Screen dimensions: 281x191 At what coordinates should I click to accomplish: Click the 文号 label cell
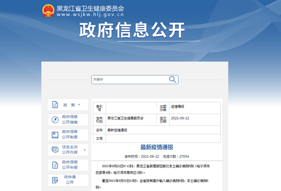tap(99, 138)
